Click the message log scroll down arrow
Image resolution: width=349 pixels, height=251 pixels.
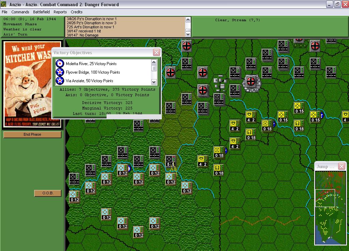point(188,34)
